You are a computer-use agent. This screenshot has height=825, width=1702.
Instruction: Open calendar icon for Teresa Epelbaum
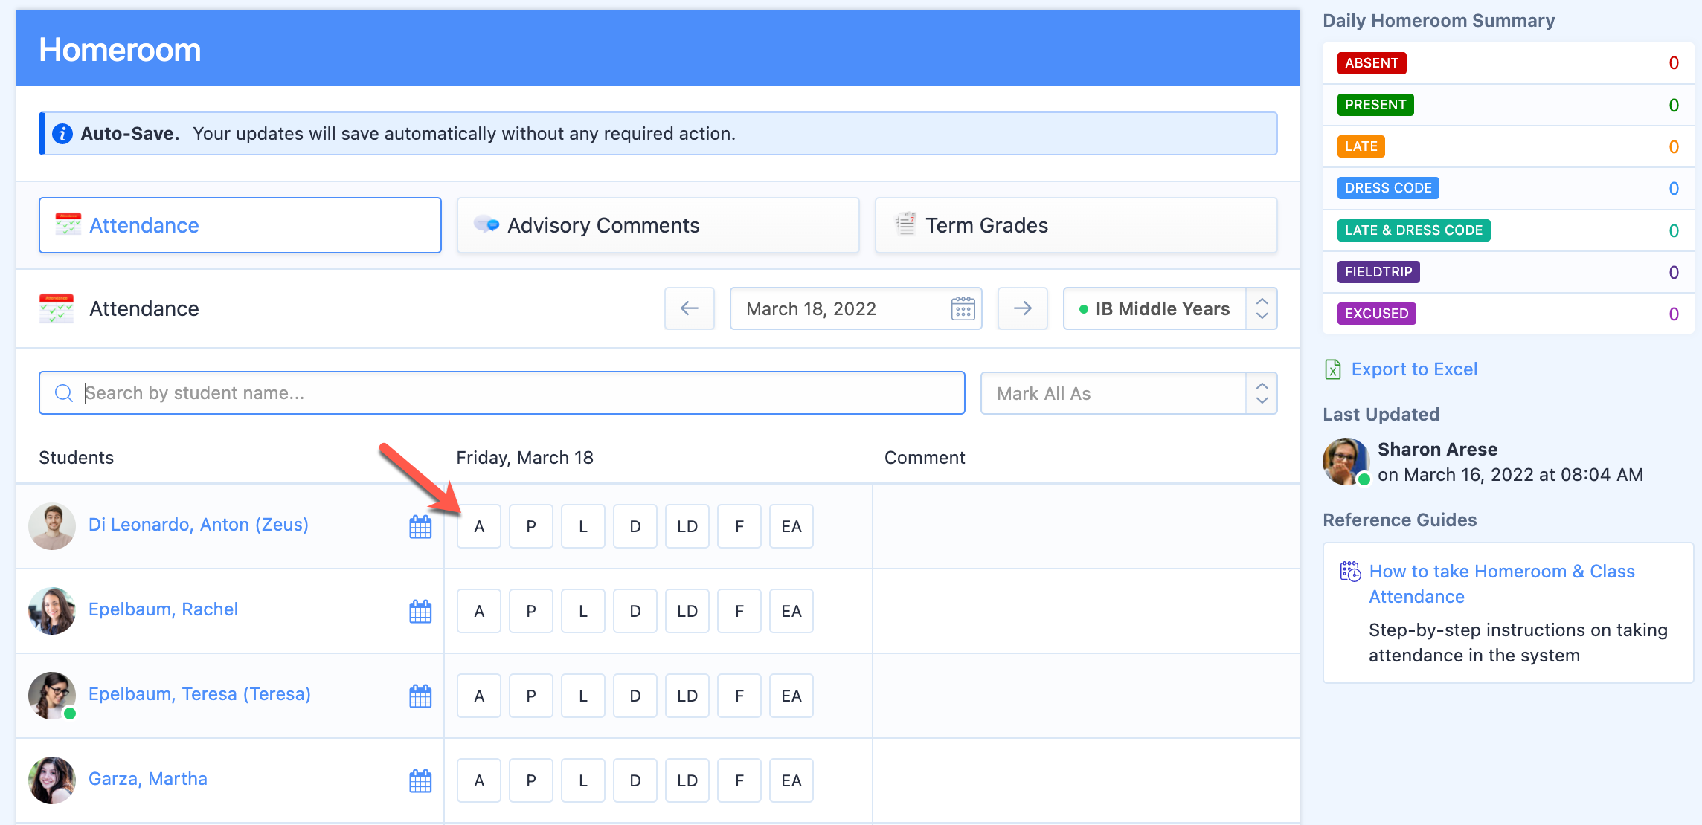tap(420, 696)
